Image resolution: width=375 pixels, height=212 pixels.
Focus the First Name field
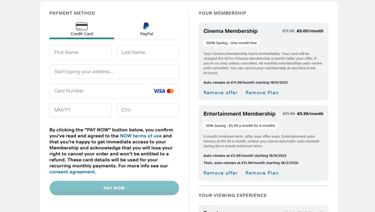80,52
